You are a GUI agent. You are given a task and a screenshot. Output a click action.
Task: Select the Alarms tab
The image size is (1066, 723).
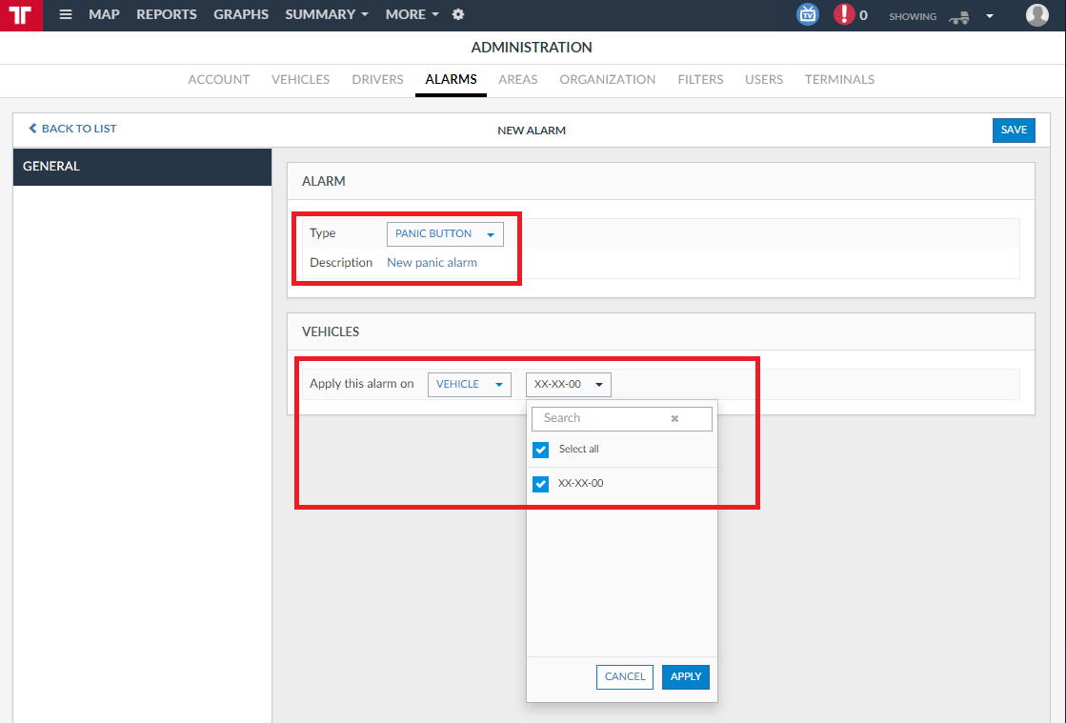click(x=451, y=79)
